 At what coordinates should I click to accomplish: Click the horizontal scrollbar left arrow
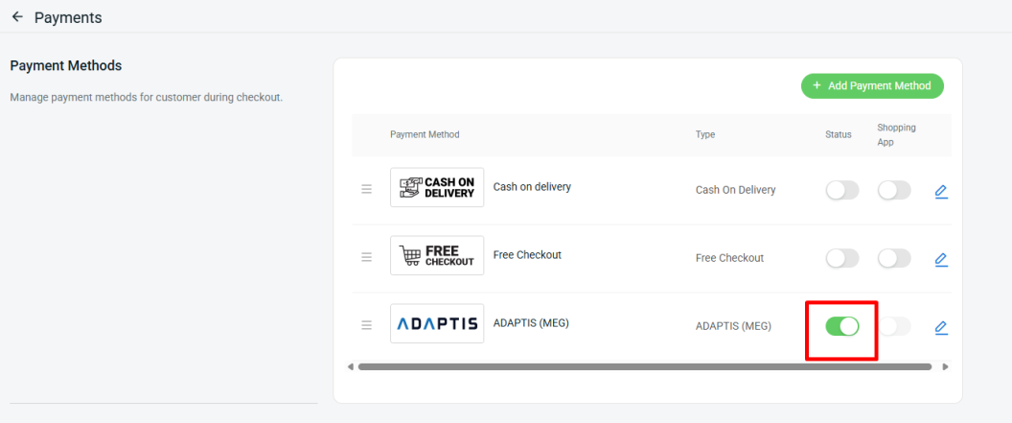click(351, 366)
